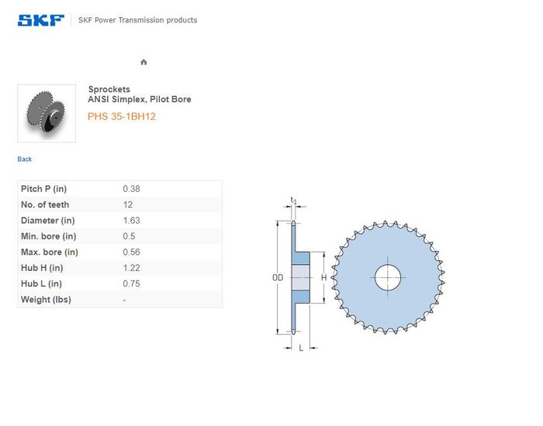Screen dimensions: 543x426
Task: Click the center bore hole of the sprocket
Action: [x=388, y=277]
